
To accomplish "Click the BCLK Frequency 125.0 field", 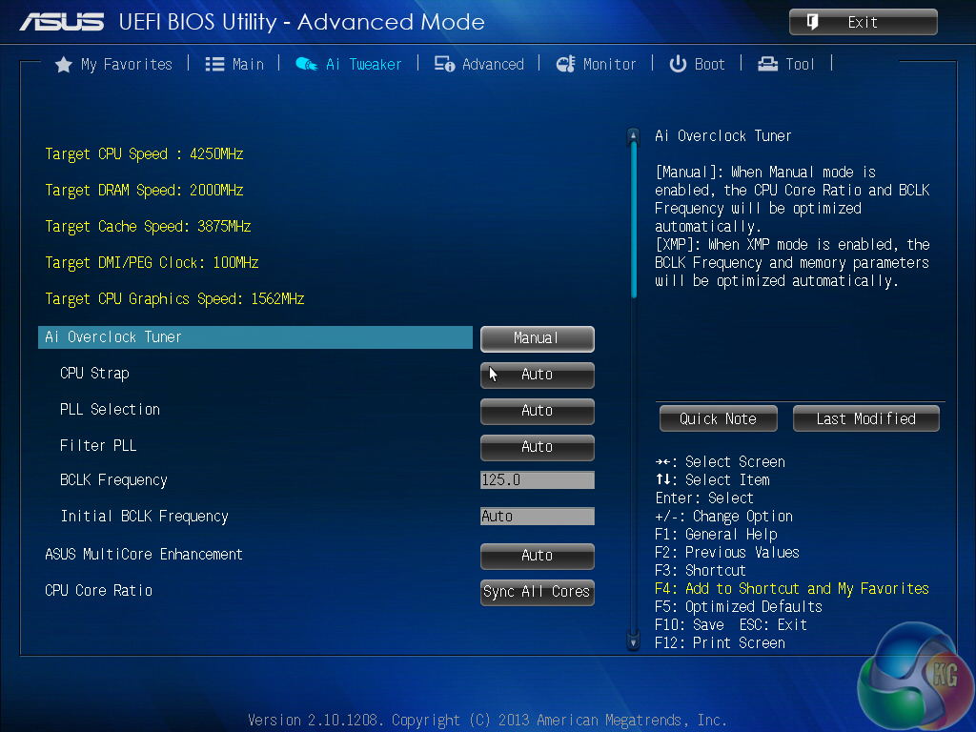I will click(538, 480).
